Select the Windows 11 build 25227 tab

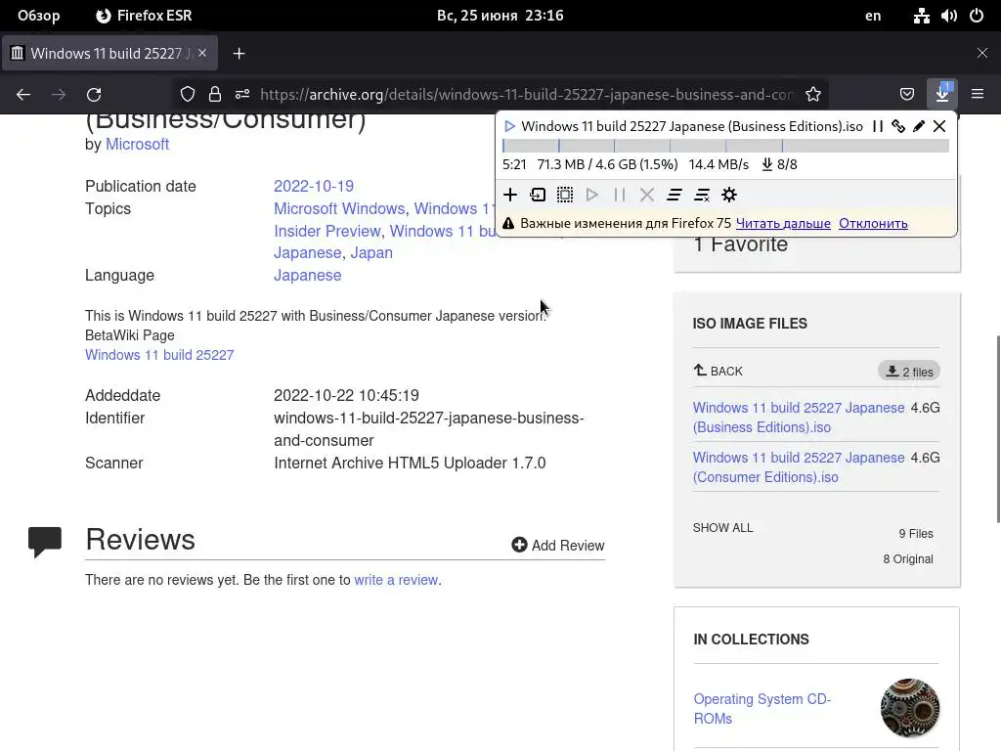109,53
